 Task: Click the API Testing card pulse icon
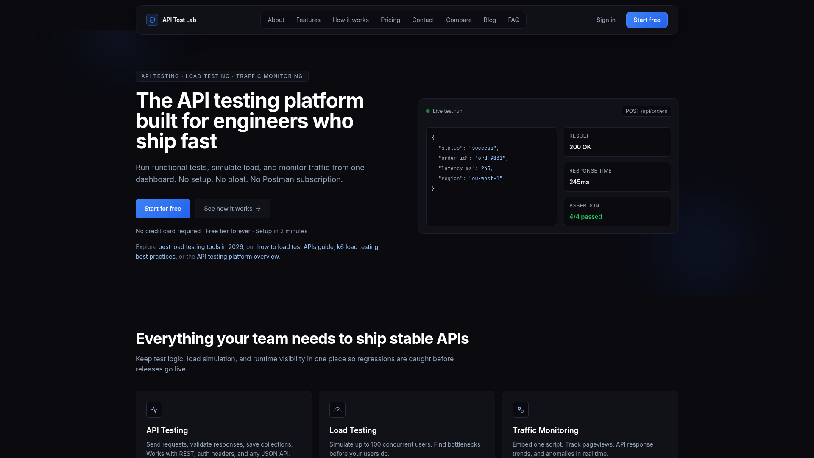tap(154, 410)
